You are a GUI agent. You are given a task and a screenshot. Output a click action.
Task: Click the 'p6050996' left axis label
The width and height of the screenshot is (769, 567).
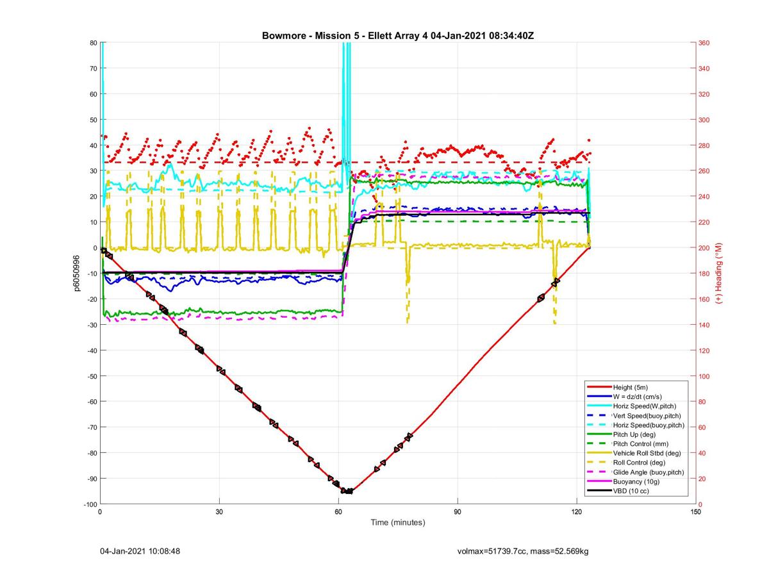(76, 274)
